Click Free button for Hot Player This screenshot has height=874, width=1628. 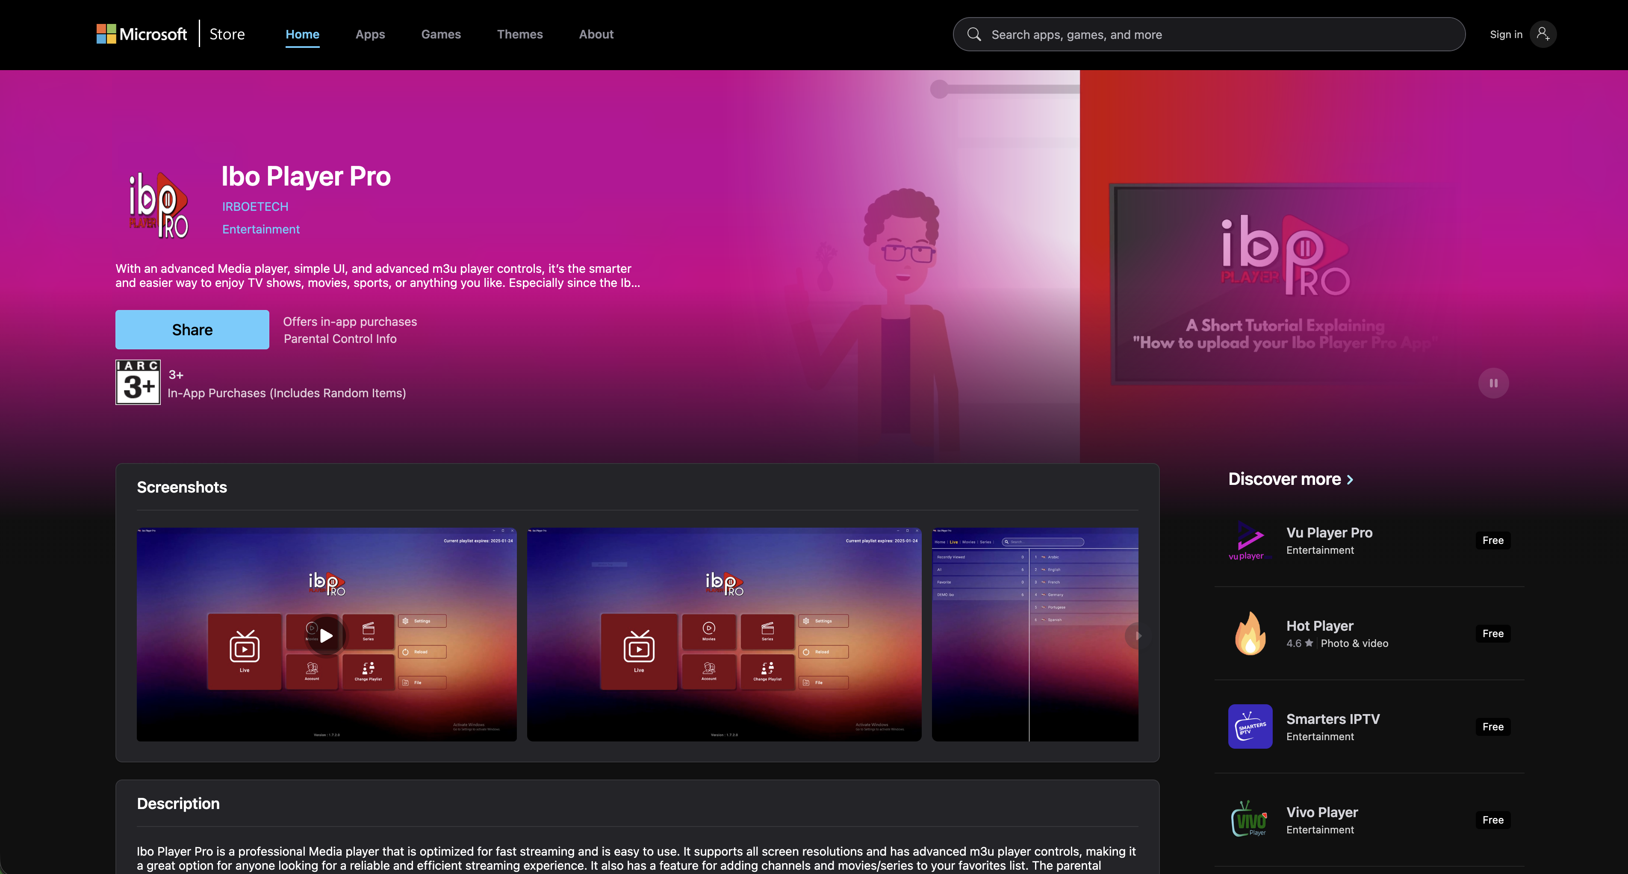pyautogui.click(x=1493, y=633)
